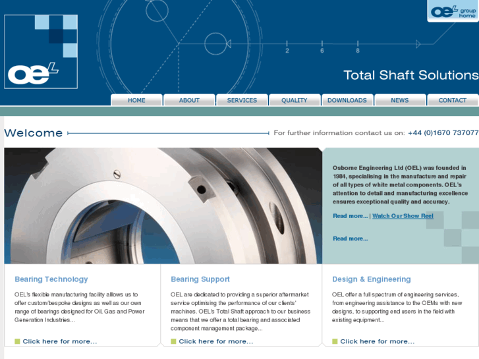Go to the HOME tab
Image resolution: width=479 pixels, height=359 pixels.
136,100
